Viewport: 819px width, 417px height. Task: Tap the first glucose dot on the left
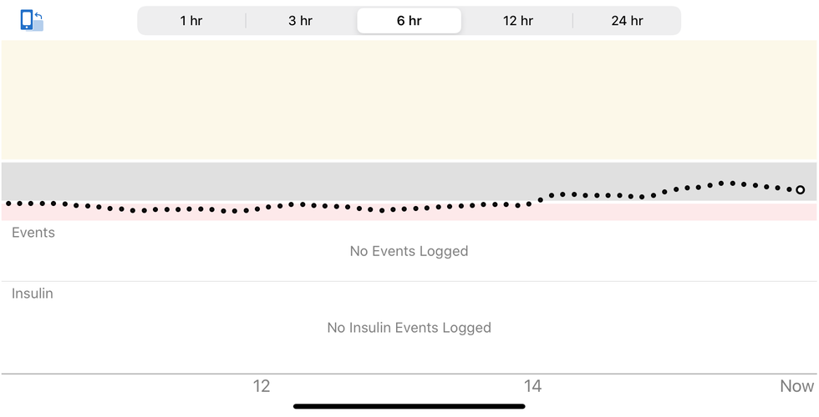[8, 203]
